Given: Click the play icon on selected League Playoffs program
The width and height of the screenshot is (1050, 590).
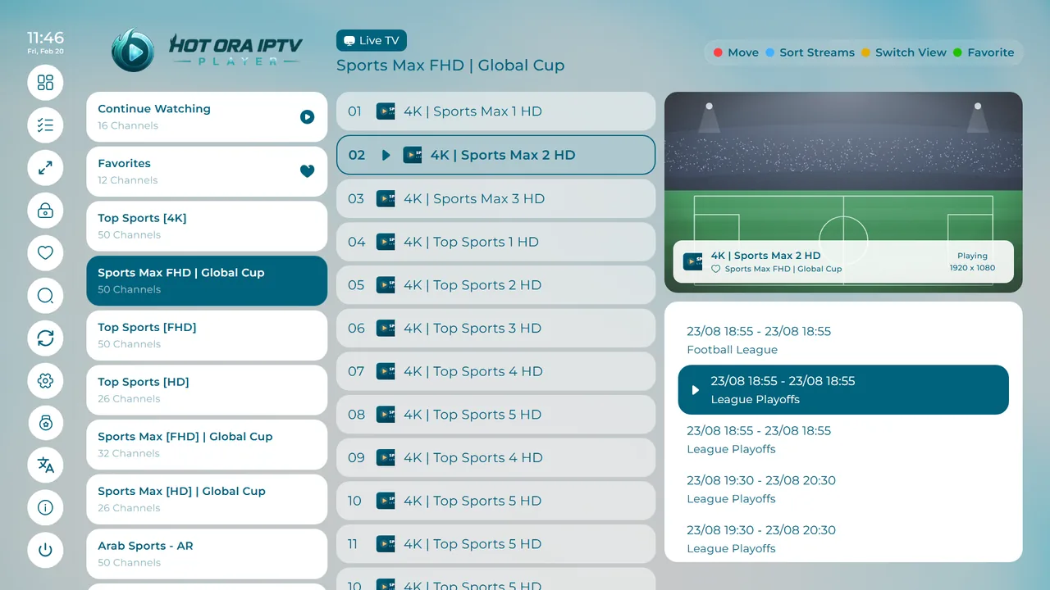Looking at the screenshot, I should coord(696,390).
